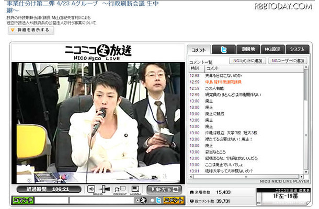Screen dimensions: 319x209
Task: Select the 13:00 '廃止に賛成' comment
Action: (x=246, y=114)
